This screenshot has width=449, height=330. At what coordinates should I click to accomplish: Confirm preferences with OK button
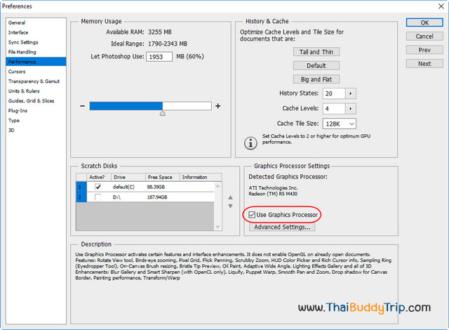click(424, 22)
